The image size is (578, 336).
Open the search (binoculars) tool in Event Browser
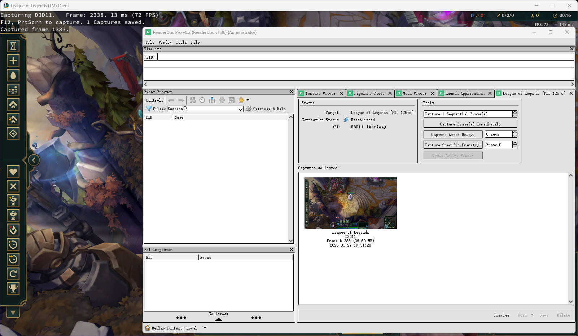(x=193, y=100)
